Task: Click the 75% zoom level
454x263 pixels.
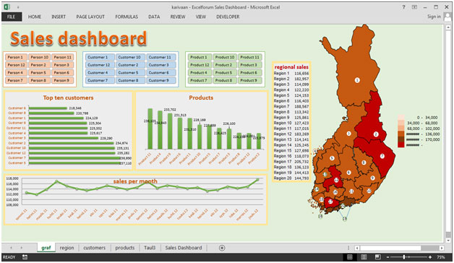Action: pyautogui.click(x=441, y=257)
